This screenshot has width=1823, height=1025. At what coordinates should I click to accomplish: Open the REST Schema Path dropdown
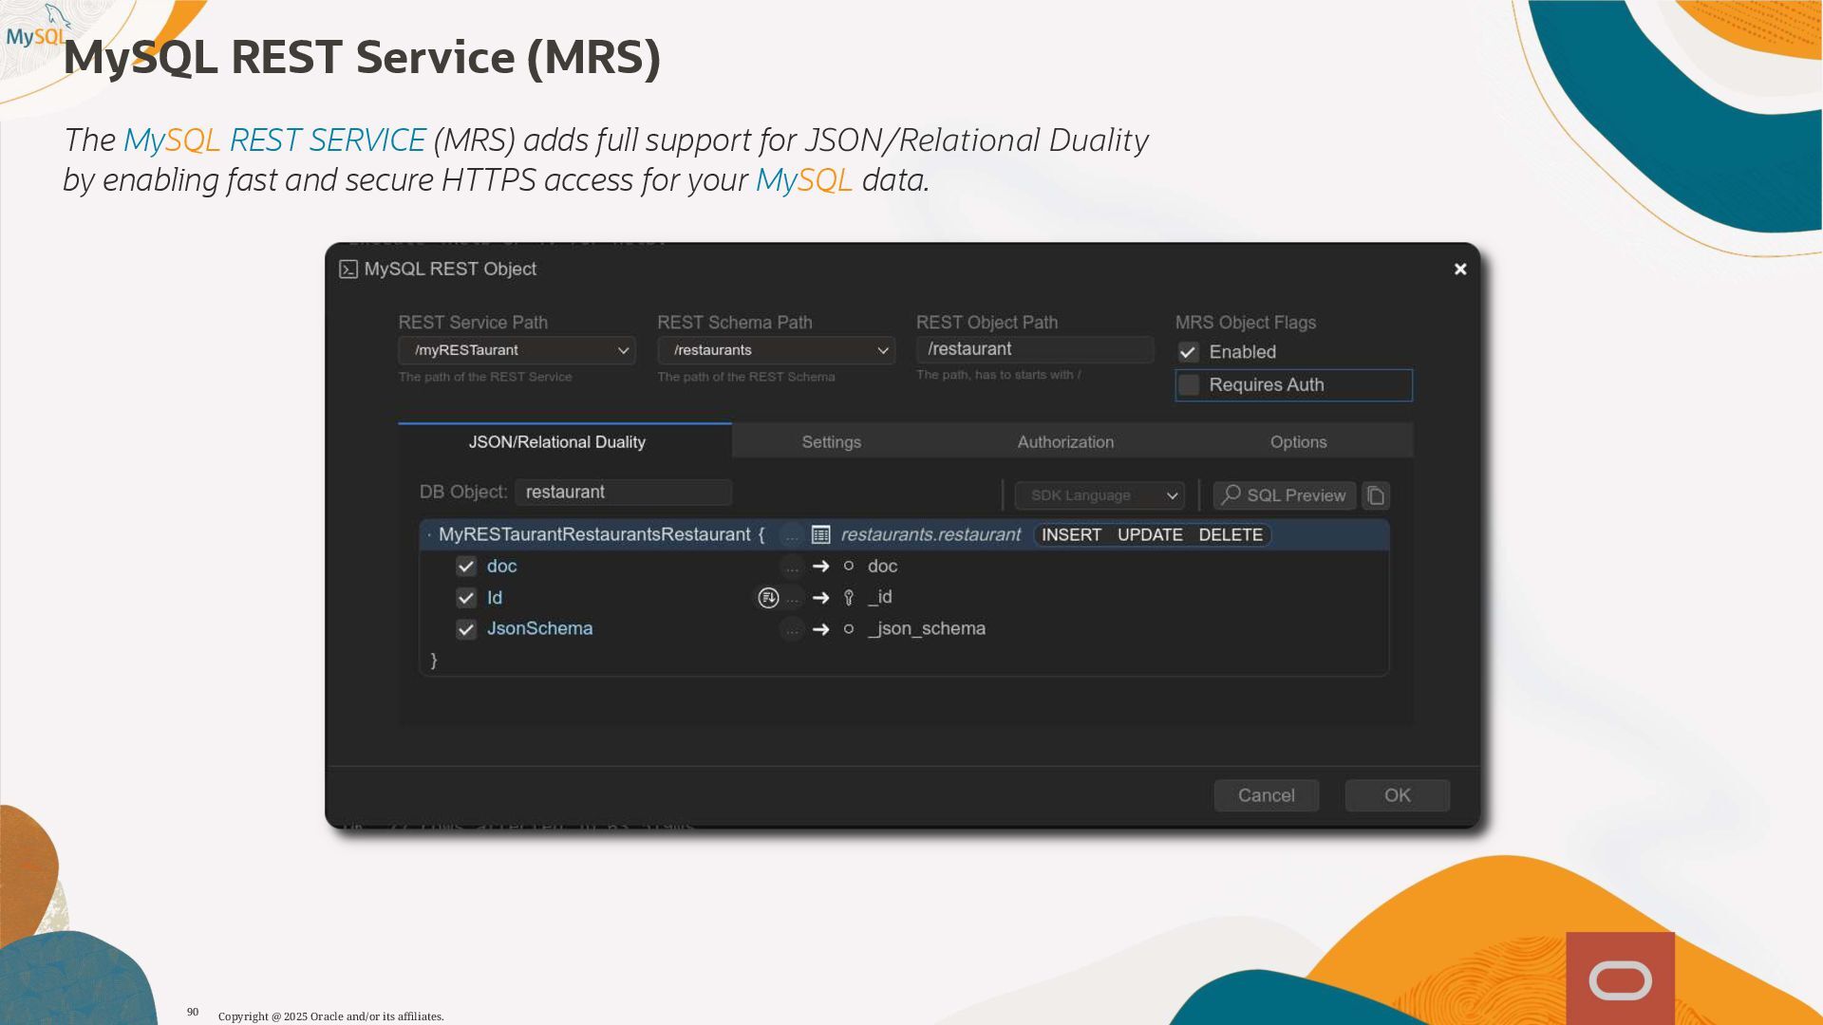coord(776,350)
